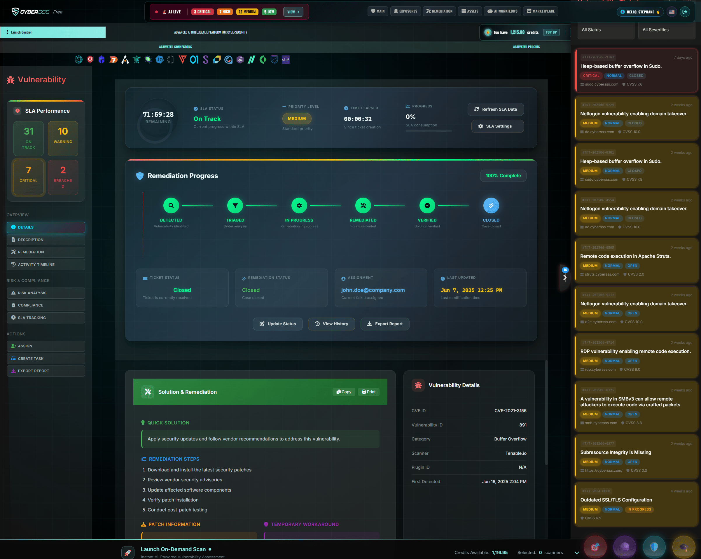
Task: Select RISK ANALYSIS in the sidebar
Action: tap(46, 293)
